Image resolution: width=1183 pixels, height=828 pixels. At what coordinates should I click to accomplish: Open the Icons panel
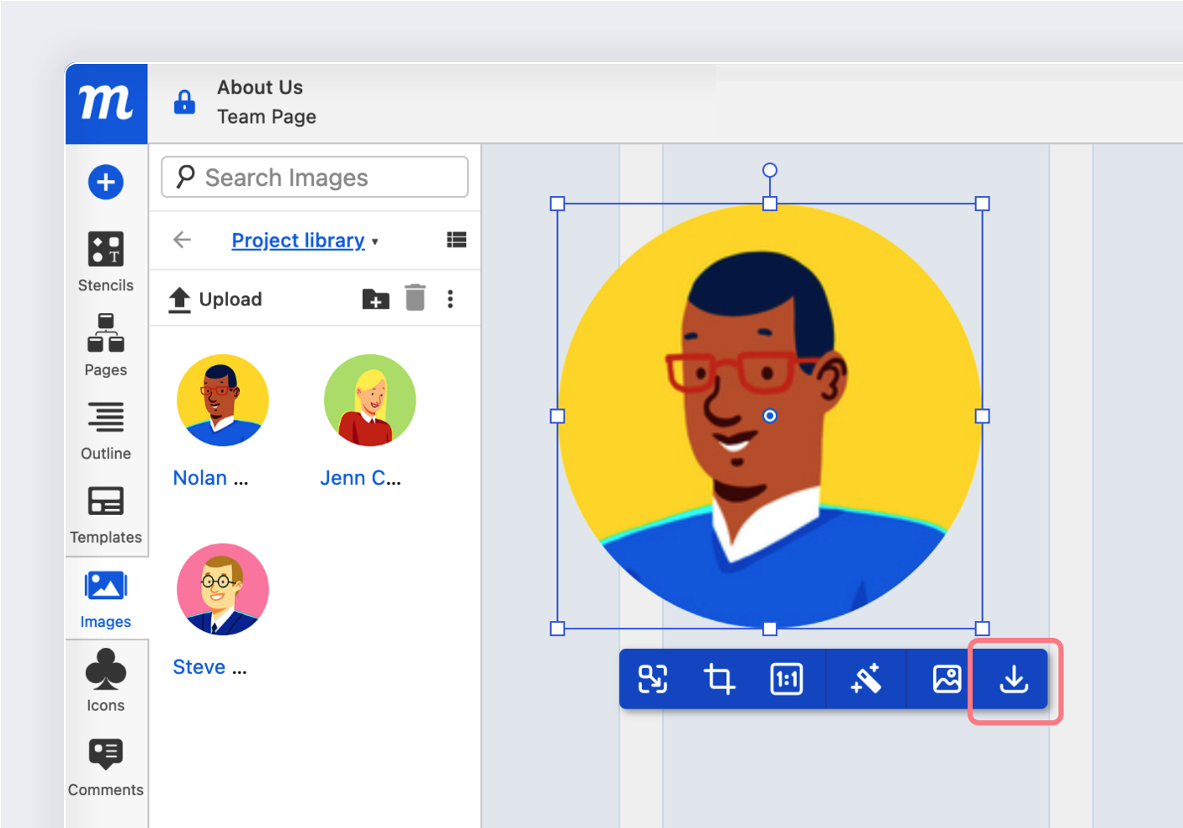click(105, 682)
